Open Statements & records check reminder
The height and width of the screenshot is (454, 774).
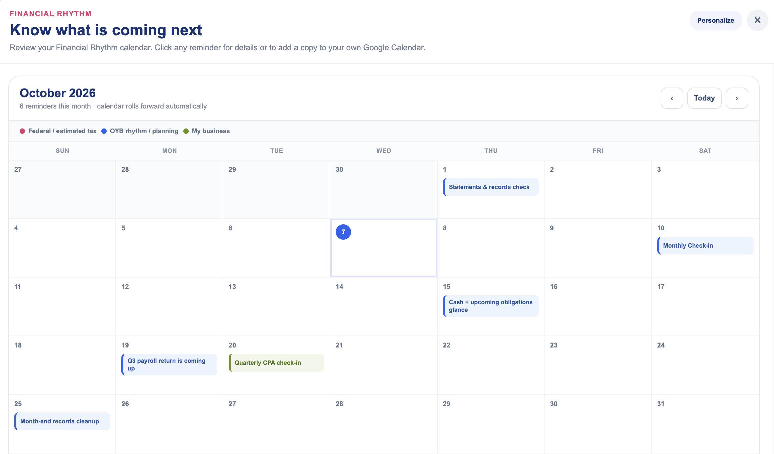point(491,187)
